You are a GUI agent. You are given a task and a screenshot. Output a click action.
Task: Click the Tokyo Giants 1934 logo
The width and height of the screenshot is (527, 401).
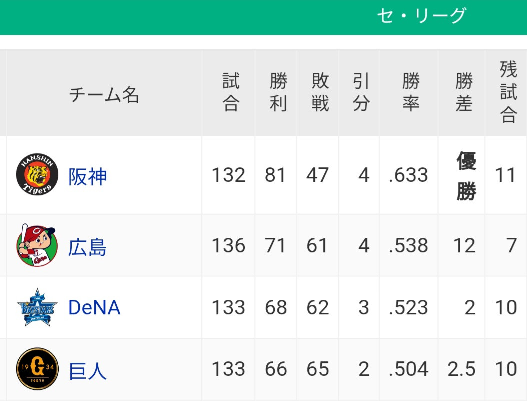point(37,369)
